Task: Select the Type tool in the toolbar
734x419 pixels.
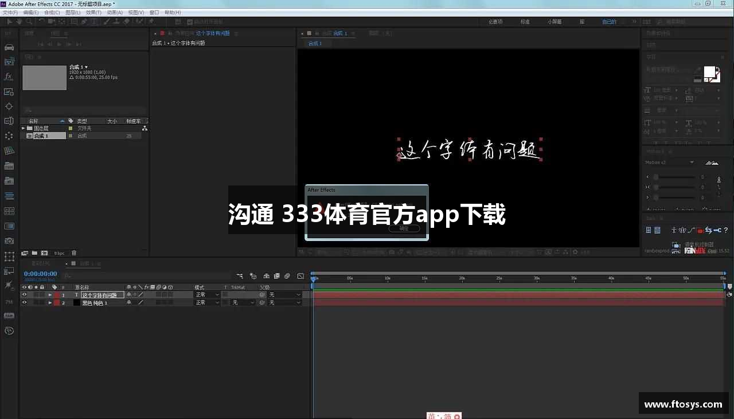Action: pos(93,21)
